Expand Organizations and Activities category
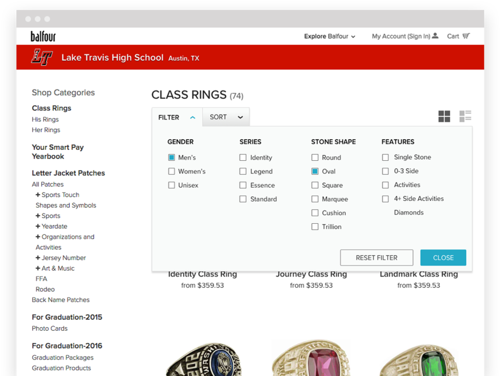 [38, 237]
